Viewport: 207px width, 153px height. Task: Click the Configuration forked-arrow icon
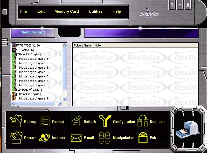click(x=105, y=121)
